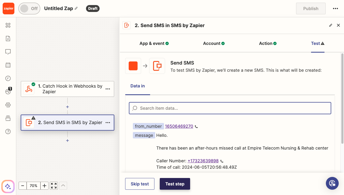Click the Draft status badge
Screen dimensions: 344x195
(x=93, y=9)
